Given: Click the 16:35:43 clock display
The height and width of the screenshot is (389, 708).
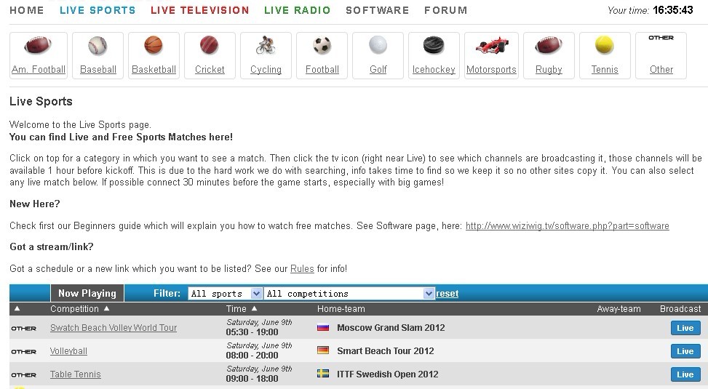Looking at the screenshot, I should click(x=673, y=10).
